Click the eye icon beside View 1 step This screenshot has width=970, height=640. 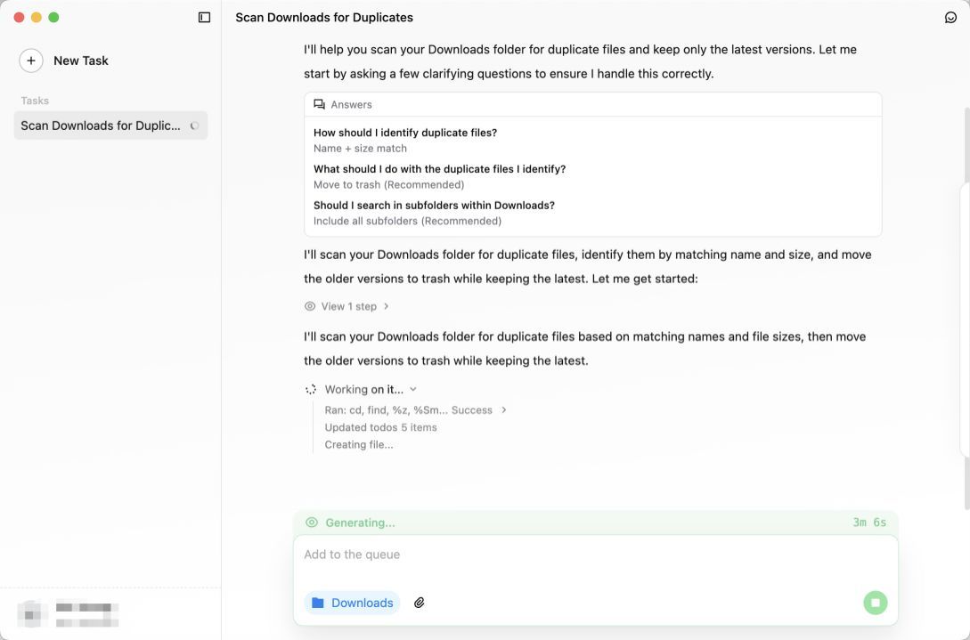[x=310, y=306]
